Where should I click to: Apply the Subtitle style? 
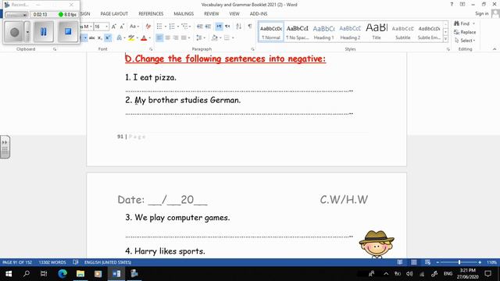[x=403, y=32]
